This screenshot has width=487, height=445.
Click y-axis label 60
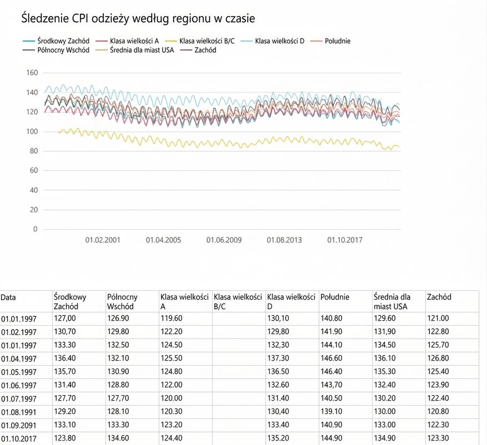coord(33,170)
